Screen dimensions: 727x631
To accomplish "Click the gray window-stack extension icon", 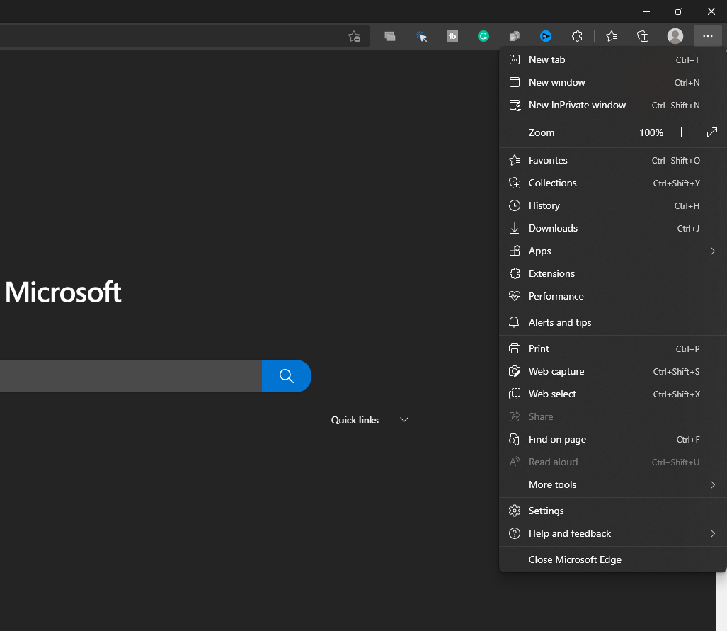I will pos(390,36).
